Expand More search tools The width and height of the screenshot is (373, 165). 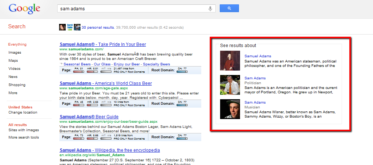(x=24, y=137)
